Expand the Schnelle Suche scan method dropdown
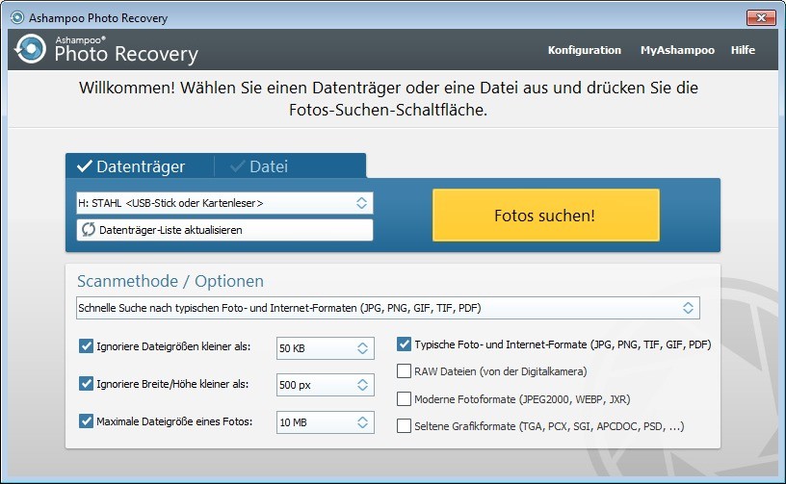786x484 pixels. (387, 308)
